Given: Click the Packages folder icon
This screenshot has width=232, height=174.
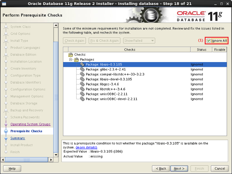Looking at the screenshot, I should point(76,60).
